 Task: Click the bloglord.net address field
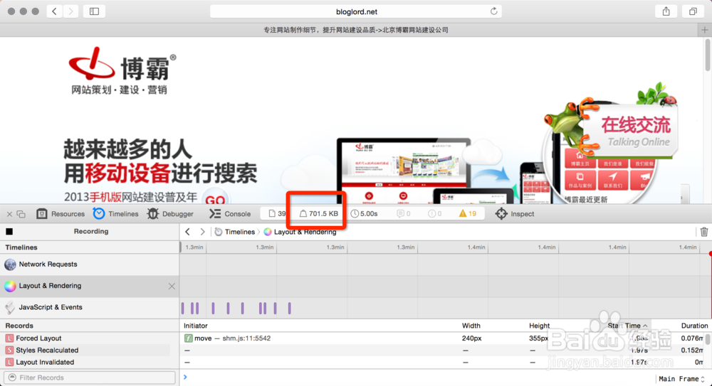[x=356, y=11]
